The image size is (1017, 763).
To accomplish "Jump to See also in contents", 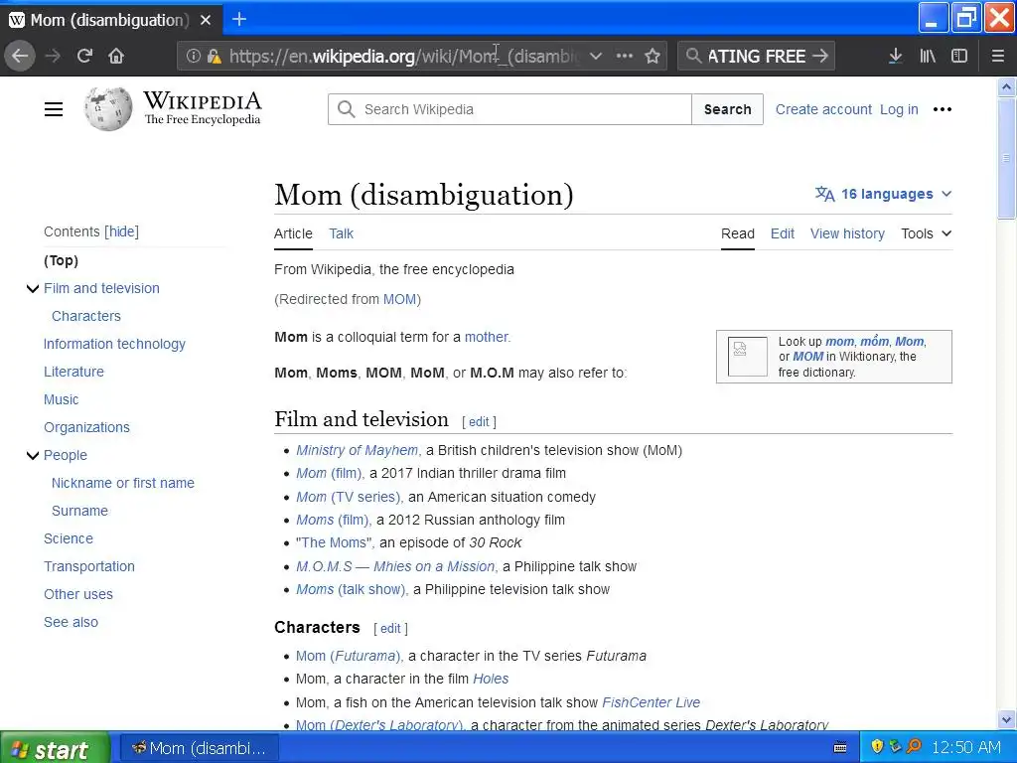I will [71, 622].
